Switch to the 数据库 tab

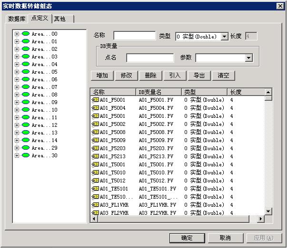[17, 19]
